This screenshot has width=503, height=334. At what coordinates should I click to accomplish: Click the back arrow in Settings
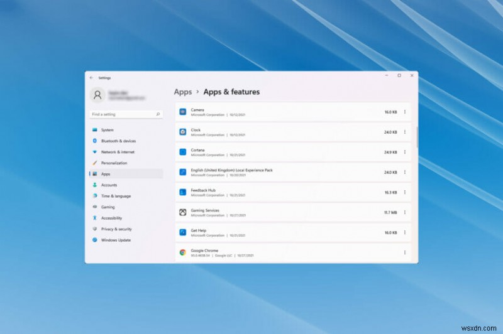[91, 77]
